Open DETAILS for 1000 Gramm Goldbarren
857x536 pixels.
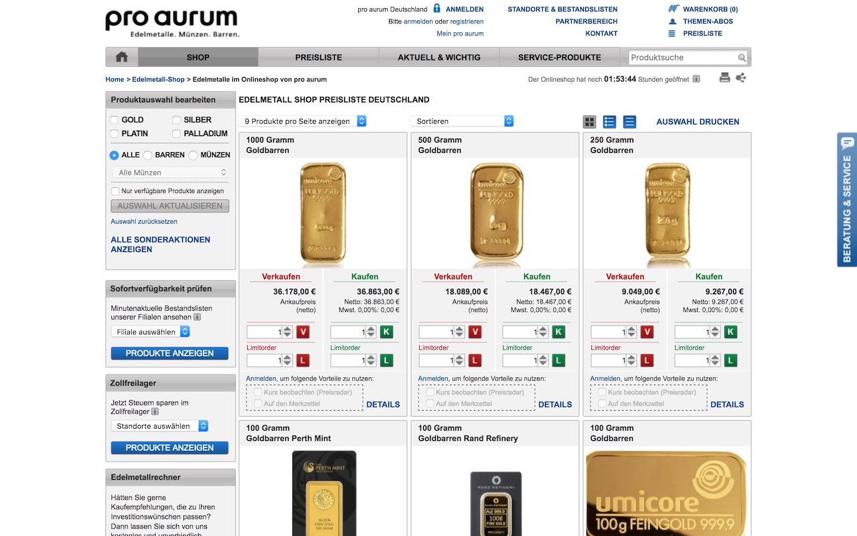point(383,404)
